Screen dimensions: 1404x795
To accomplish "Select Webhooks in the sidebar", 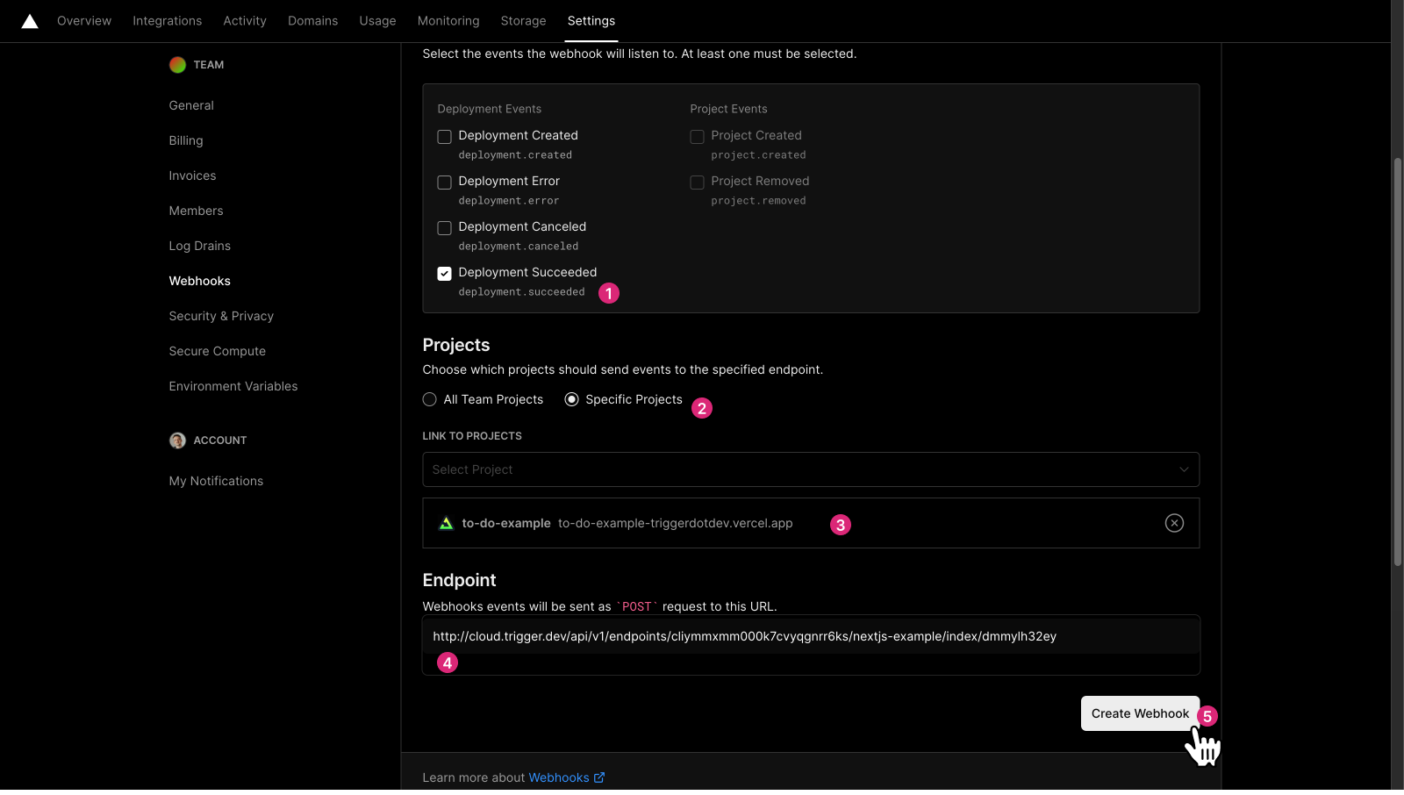I will (200, 281).
